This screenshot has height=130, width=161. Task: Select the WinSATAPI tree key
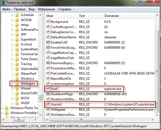29,93
